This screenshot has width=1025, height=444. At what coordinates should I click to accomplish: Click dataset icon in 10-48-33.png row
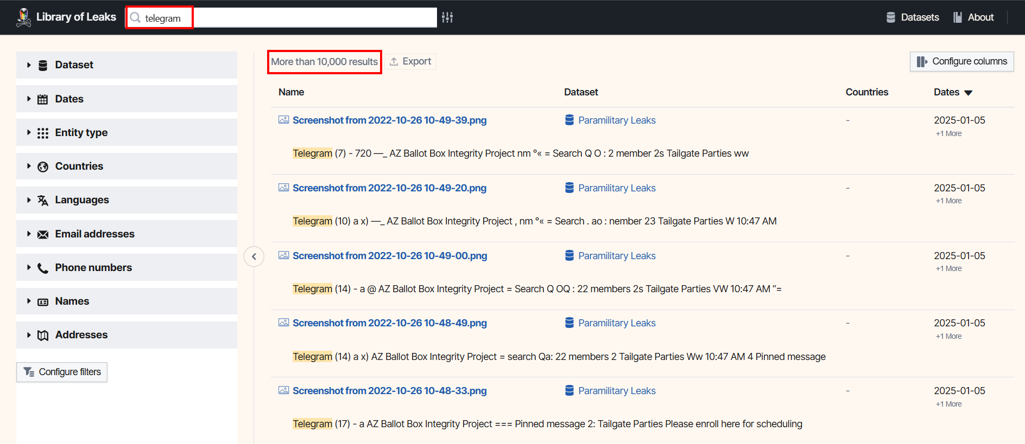[570, 390]
